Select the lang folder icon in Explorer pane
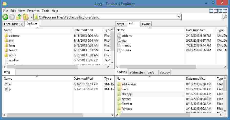 [6, 45]
